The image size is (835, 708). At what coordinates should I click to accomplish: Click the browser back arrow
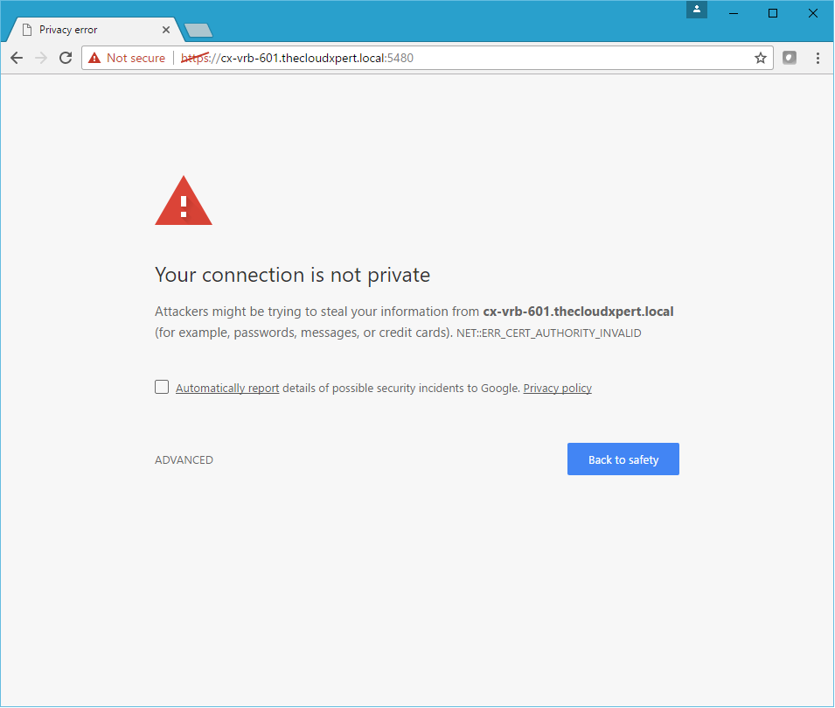pos(17,58)
